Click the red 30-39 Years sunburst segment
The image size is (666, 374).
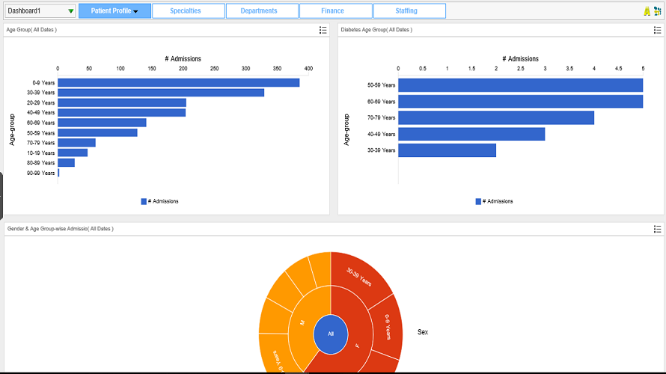tap(361, 278)
